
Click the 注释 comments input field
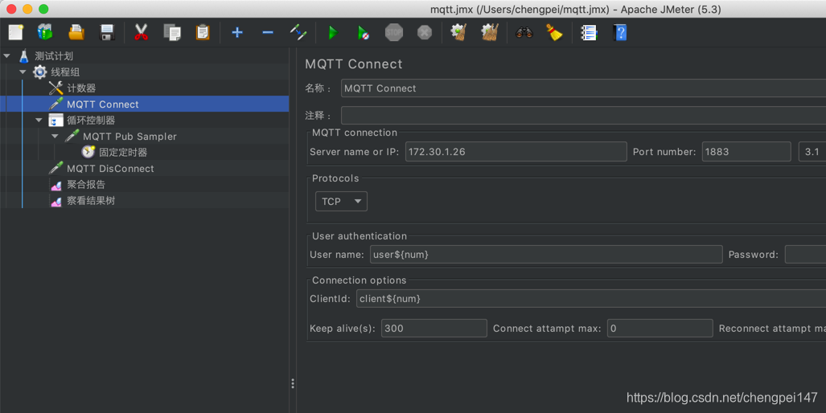[x=583, y=115]
